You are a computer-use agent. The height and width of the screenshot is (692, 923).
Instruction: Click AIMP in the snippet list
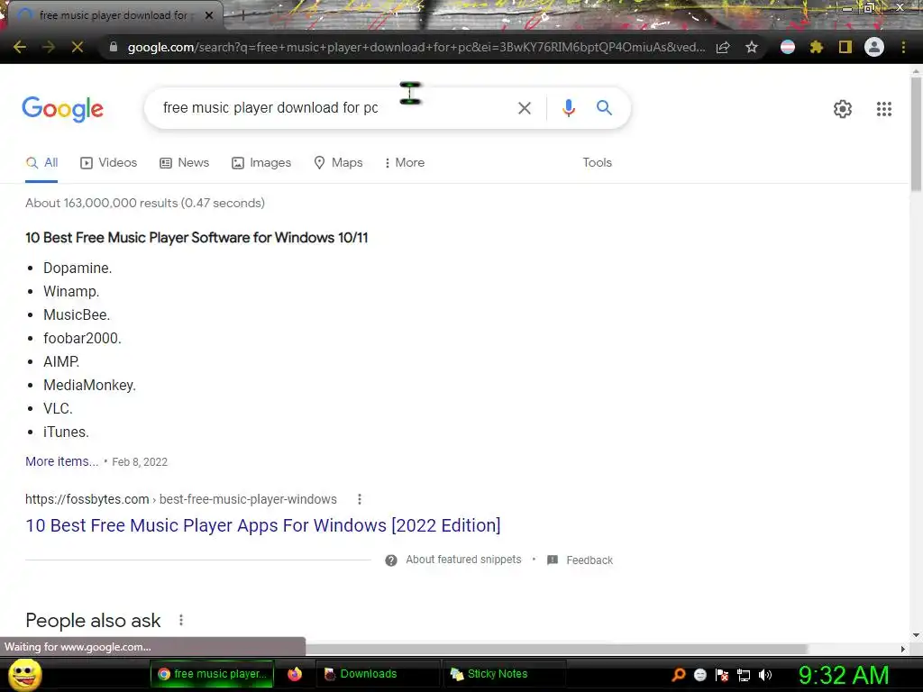point(61,362)
